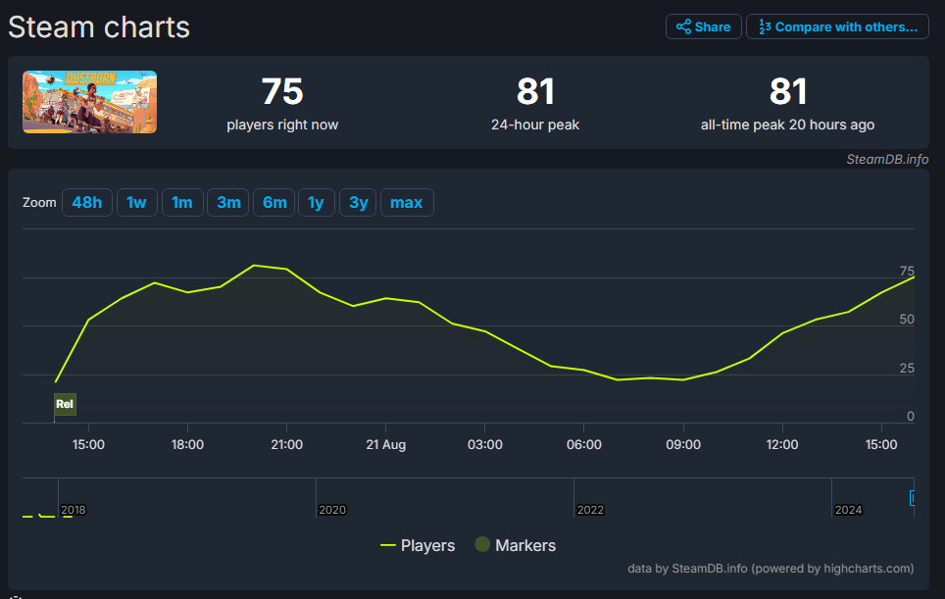Click 2022 in the navigator timeline
Viewport: 945px width, 599px height.
(590, 510)
